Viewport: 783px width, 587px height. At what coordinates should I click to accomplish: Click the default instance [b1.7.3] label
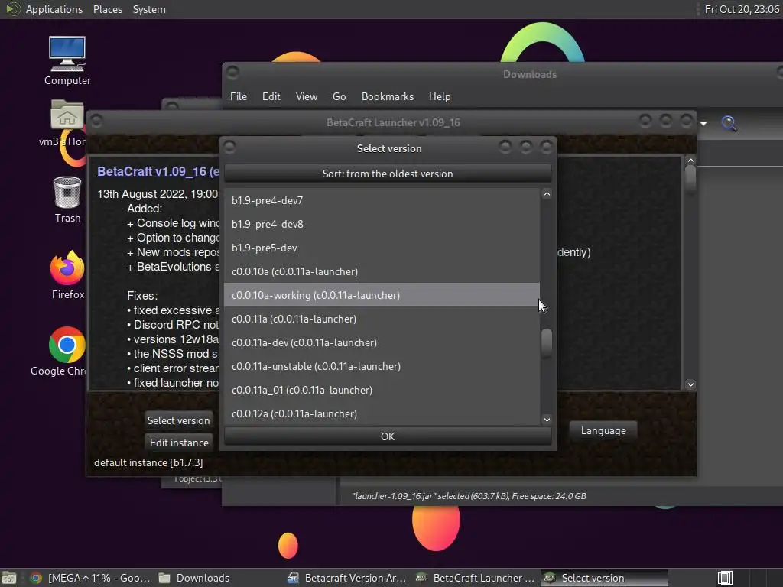pyautogui.click(x=148, y=462)
